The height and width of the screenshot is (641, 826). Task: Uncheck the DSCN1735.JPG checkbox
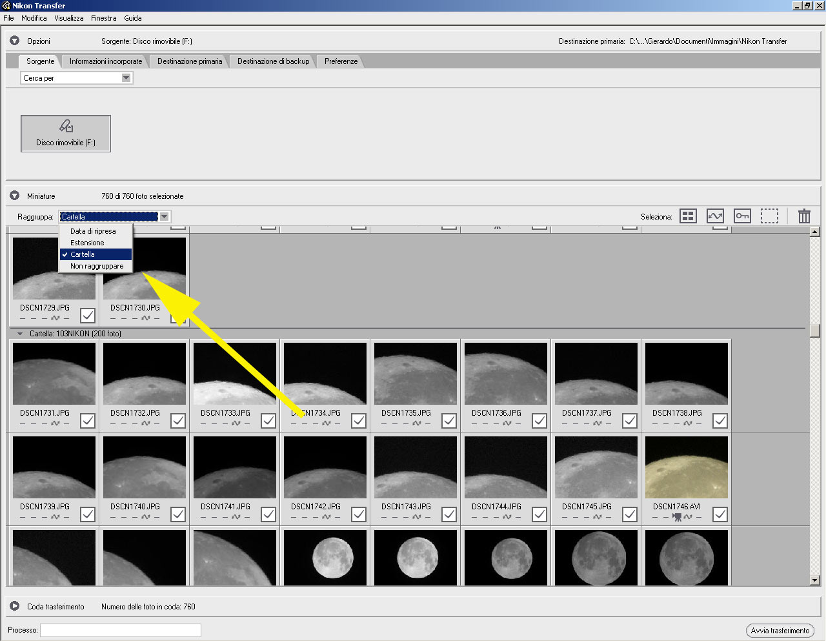[449, 421]
